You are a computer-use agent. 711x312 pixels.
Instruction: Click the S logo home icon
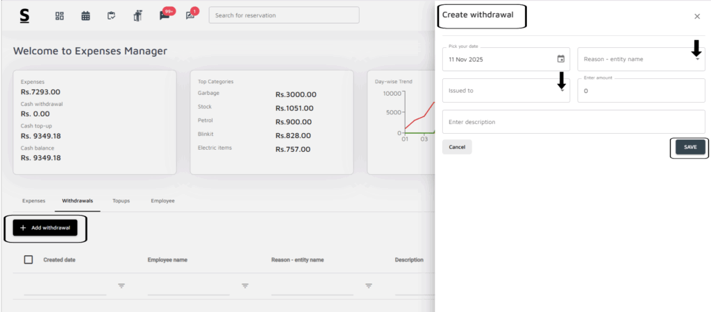pyautogui.click(x=25, y=15)
